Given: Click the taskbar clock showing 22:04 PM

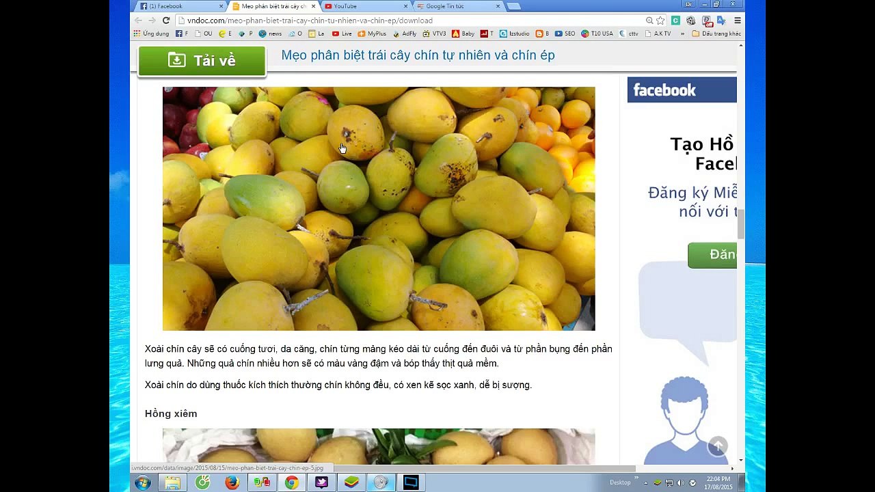Looking at the screenshot, I should (x=718, y=482).
